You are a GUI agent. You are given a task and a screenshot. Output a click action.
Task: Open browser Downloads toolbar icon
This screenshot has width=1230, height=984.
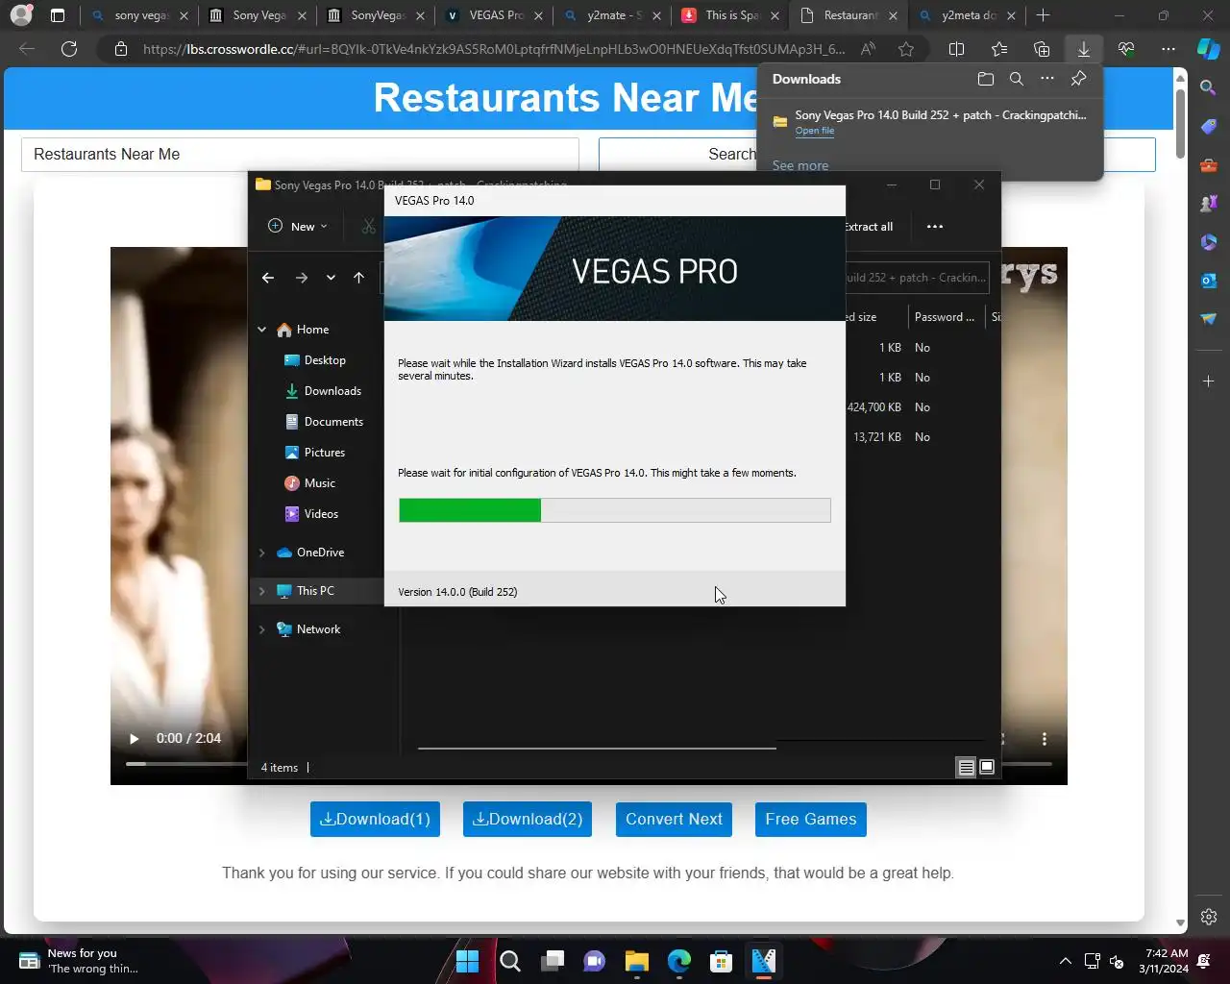(1084, 49)
